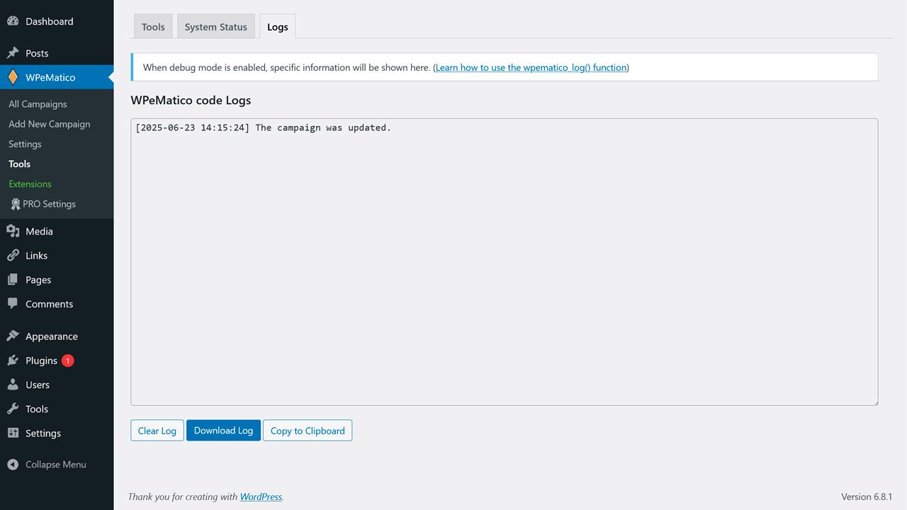Open the Appearance menu label

[52, 336]
